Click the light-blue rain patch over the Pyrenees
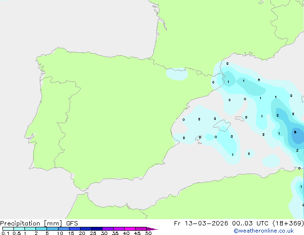 pos(177,74)
